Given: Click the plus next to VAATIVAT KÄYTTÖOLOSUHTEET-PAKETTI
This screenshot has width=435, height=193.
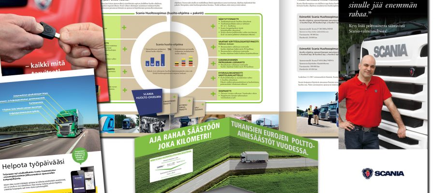Looking at the screenshot, I should point(213,47).
